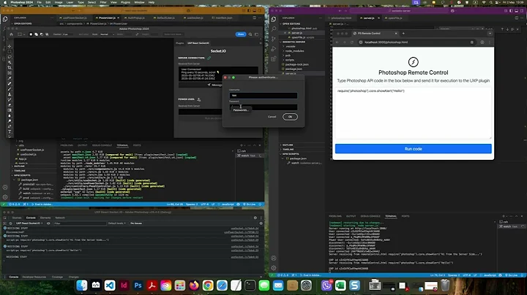527x295 pixels.
Task: Open Settings gear in left VS Code activity bar
Action: (5, 197)
